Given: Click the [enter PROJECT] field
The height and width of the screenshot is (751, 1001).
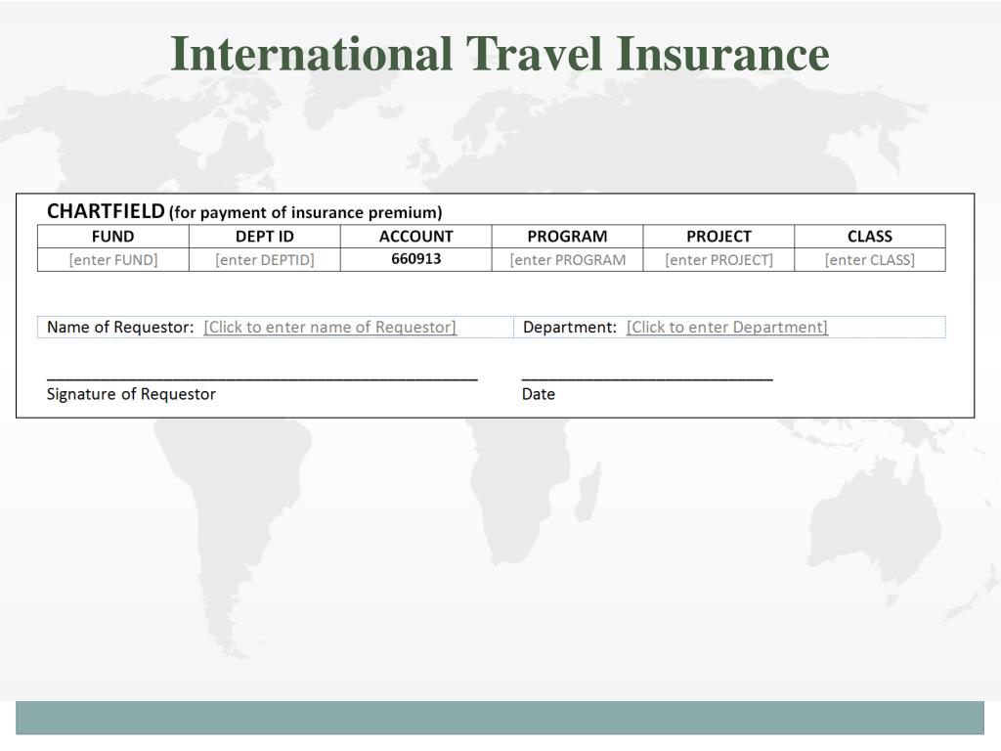Looking at the screenshot, I should tap(718, 260).
